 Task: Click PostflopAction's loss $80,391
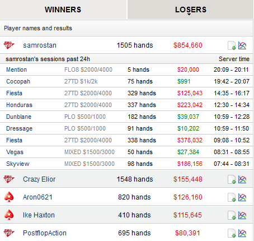187,233
